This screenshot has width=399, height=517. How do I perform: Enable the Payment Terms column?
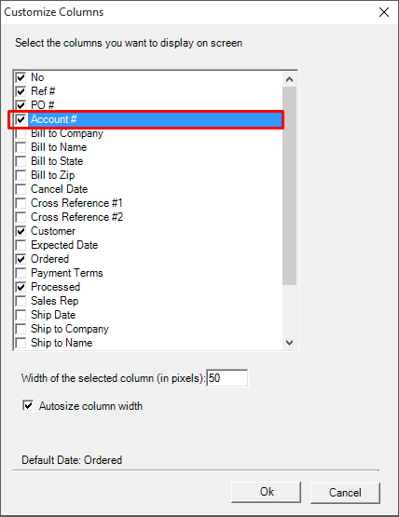click(x=21, y=273)
